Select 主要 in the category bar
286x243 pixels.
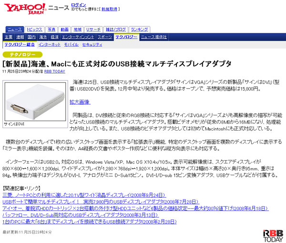[9, 37]
